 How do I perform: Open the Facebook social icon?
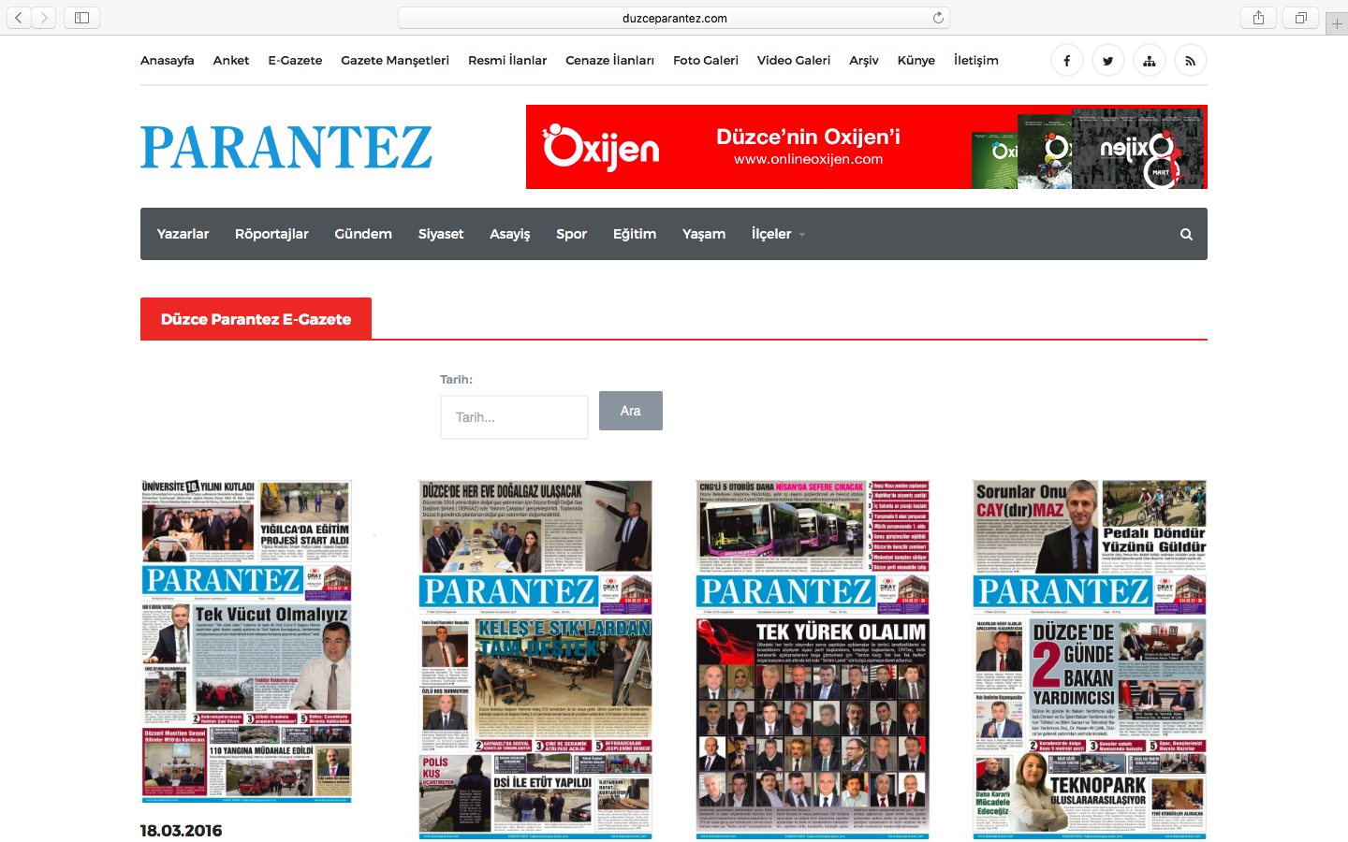[1066, 61]
